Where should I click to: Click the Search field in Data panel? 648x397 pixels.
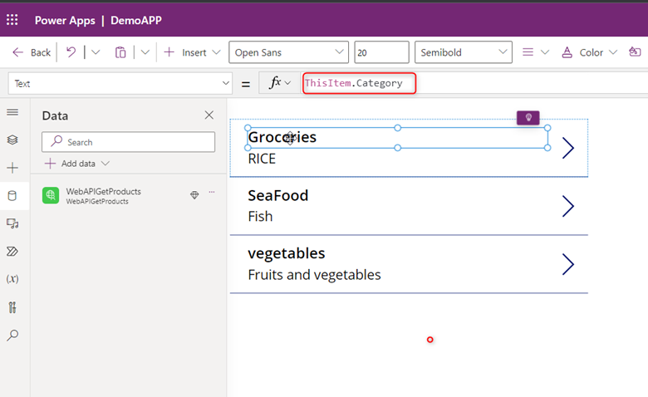click(x=129, y=142)
